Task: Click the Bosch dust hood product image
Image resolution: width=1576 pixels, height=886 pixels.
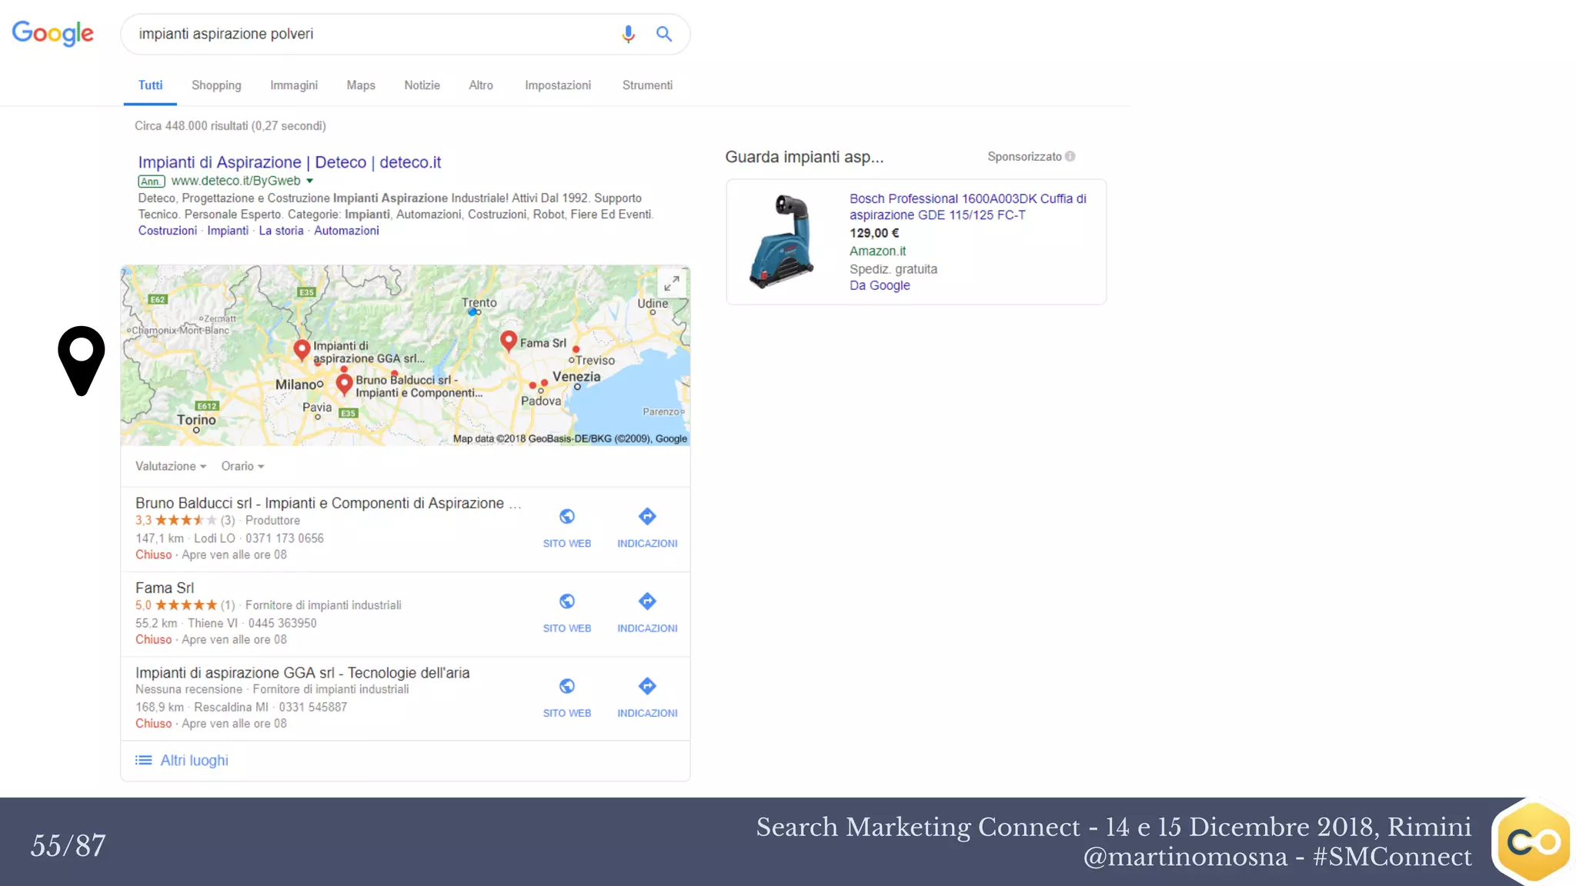Action: pyautogui.click(x=782, y=241)
